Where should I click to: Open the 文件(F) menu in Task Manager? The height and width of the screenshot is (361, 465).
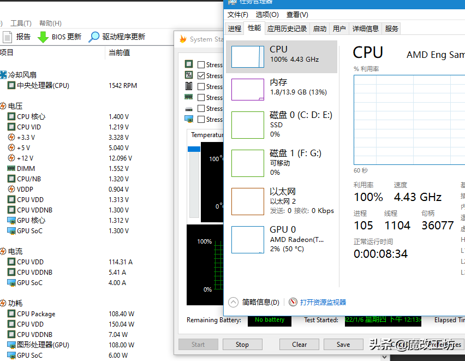[237, 15]
